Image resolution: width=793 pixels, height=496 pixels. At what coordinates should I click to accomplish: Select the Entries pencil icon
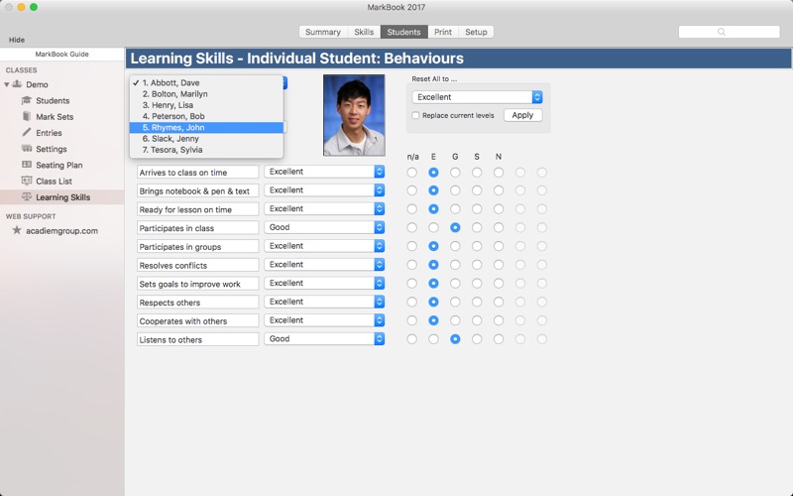(27, 132)
